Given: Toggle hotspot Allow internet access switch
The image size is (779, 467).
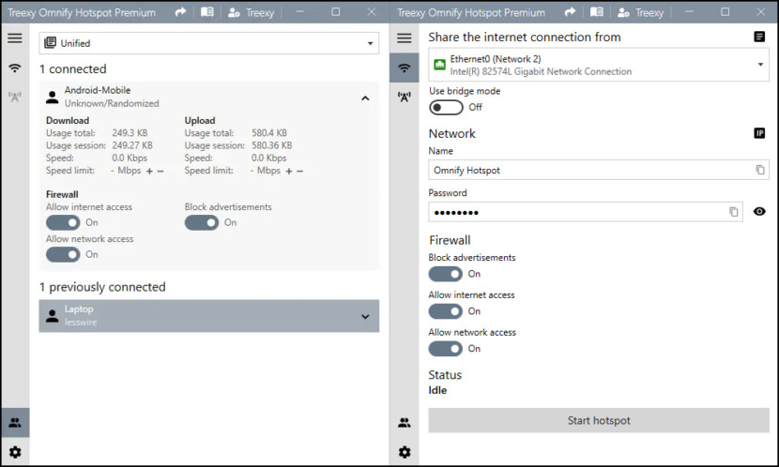Looking at the screenshot, I should tap(446, 311).
